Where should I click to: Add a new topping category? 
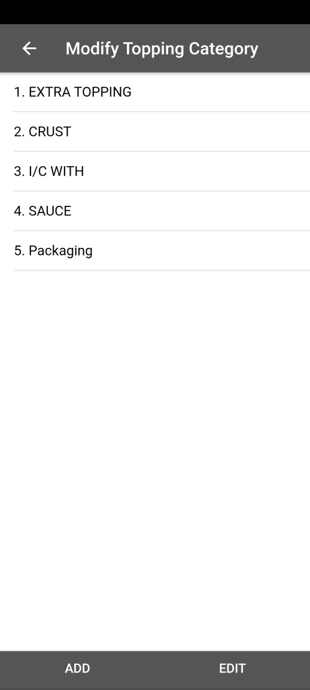click(x=77, y=668)
